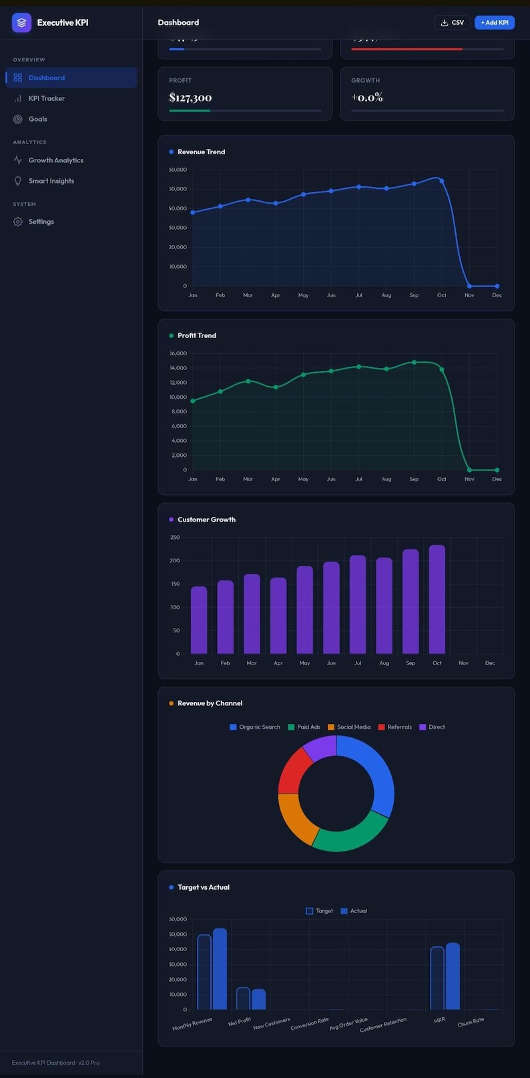Click the + Add KPI button
The width and height of the screenshot is (530, 1078).
point(495,23)
